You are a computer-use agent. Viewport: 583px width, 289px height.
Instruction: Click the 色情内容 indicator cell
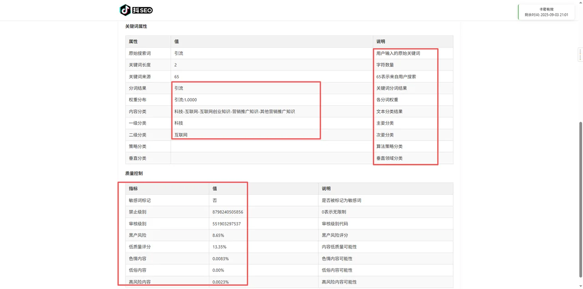[167, 259]
